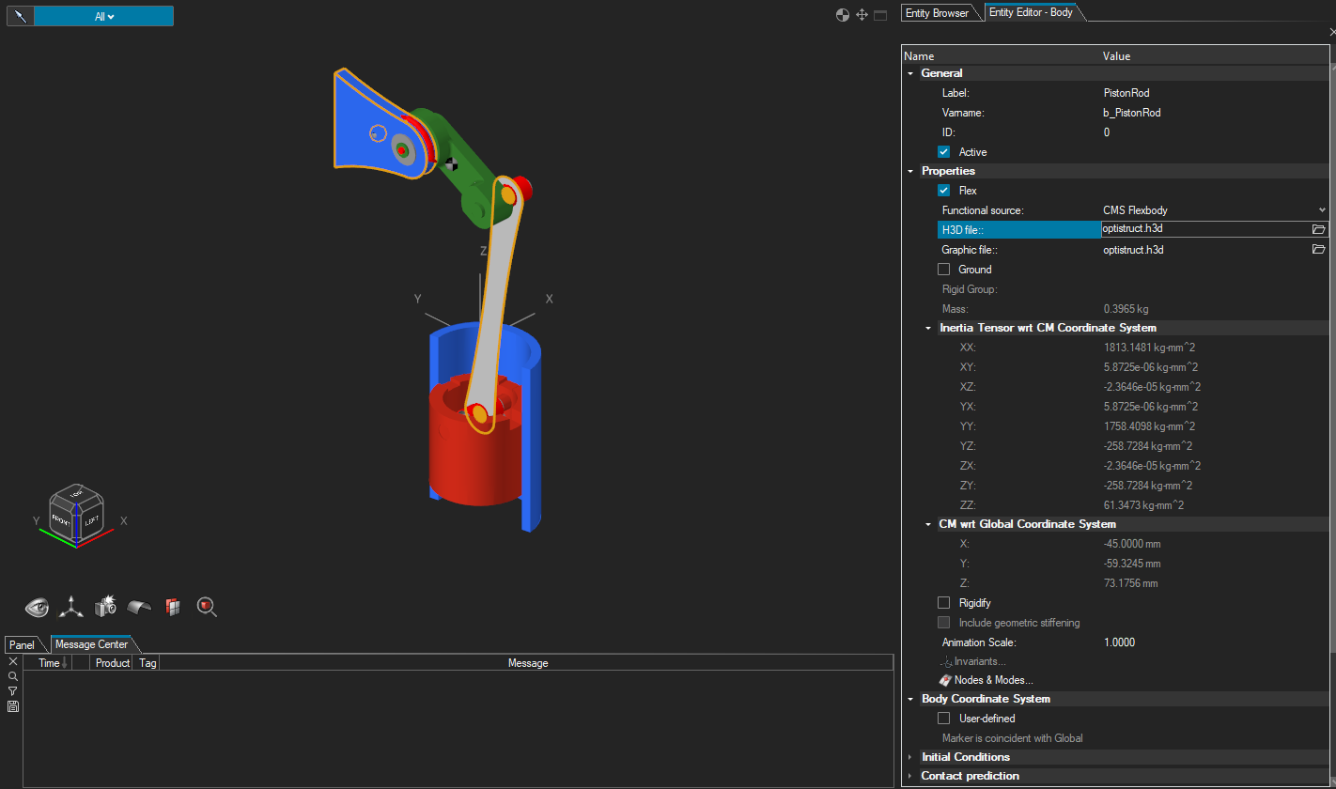The image size is (1336, 789).
Task: Click the eye-shaped view visibility icon
Action: [x=37, y=607]
